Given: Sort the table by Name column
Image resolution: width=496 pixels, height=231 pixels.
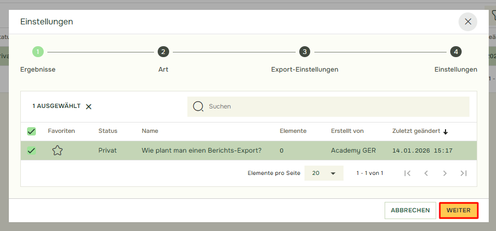Looking at the screenshot, I should [150, 131].
